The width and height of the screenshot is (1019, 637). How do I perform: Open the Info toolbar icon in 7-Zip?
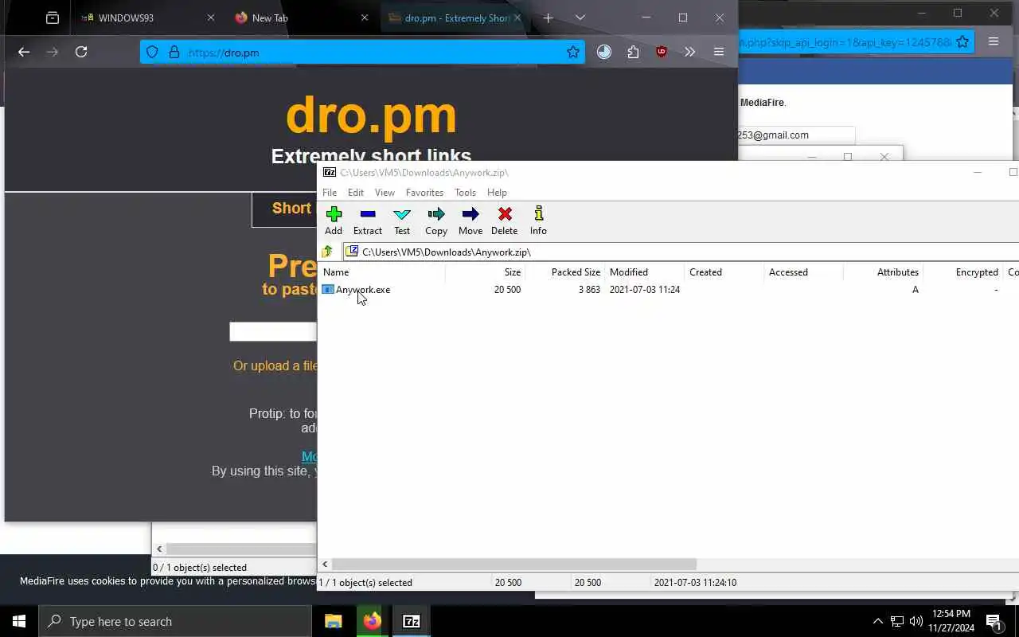click(539, 221)
